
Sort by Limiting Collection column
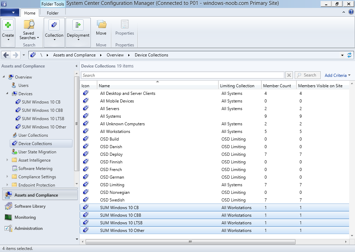[x=240, y=85]
